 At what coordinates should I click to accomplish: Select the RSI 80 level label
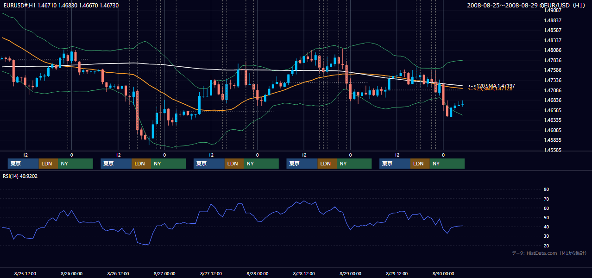point(546,190)
